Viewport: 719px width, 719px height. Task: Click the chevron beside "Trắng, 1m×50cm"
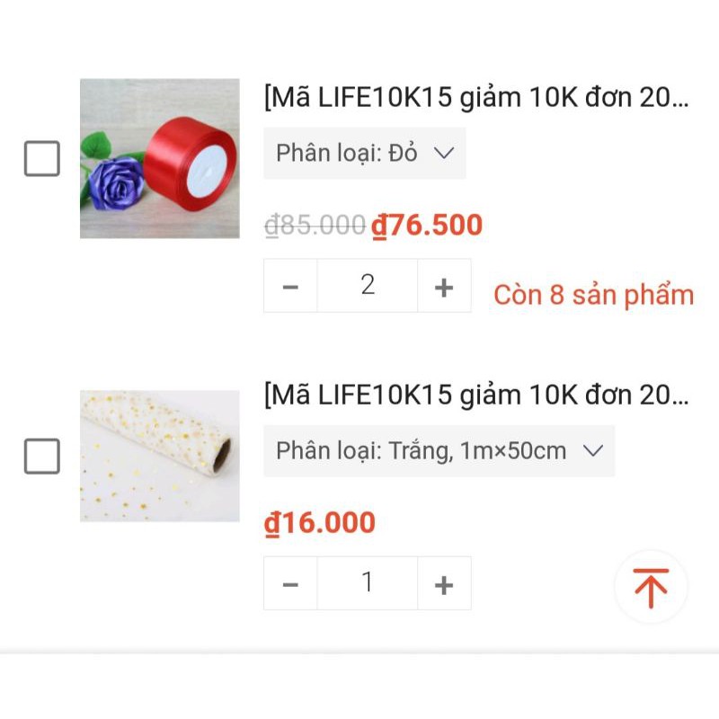click(x=592, y=450)
